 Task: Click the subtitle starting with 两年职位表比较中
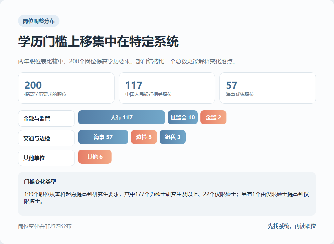coord(127,61)
